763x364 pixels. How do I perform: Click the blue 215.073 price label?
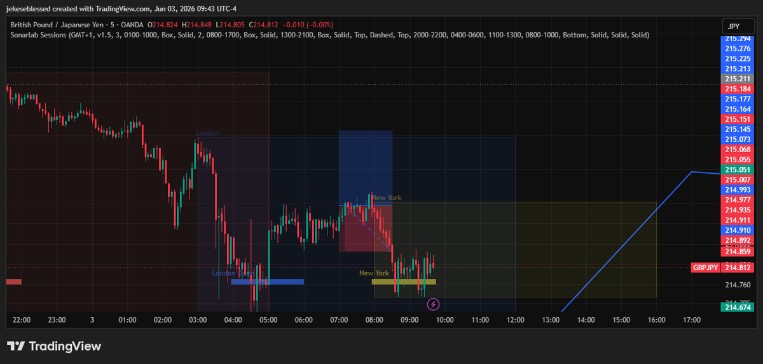738,139
